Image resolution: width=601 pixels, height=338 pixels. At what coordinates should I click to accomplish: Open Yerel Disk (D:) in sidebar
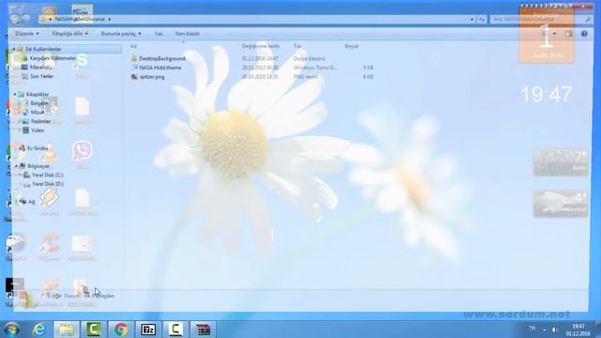pos(48,184)
